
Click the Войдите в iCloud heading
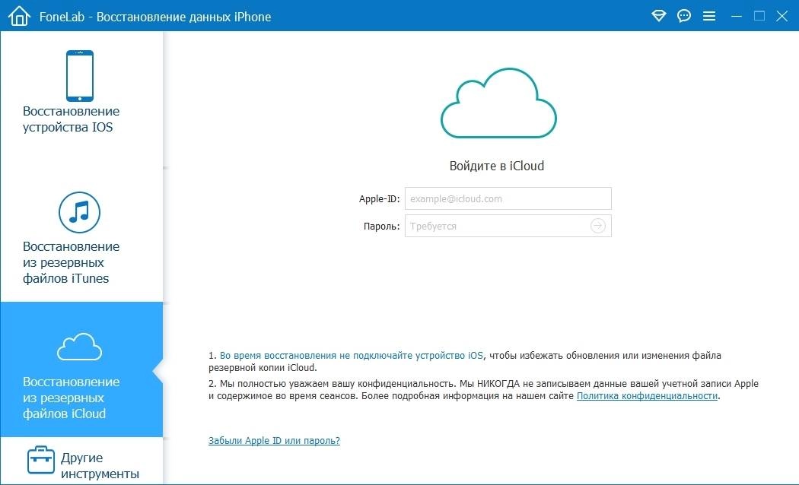point(497,166)
